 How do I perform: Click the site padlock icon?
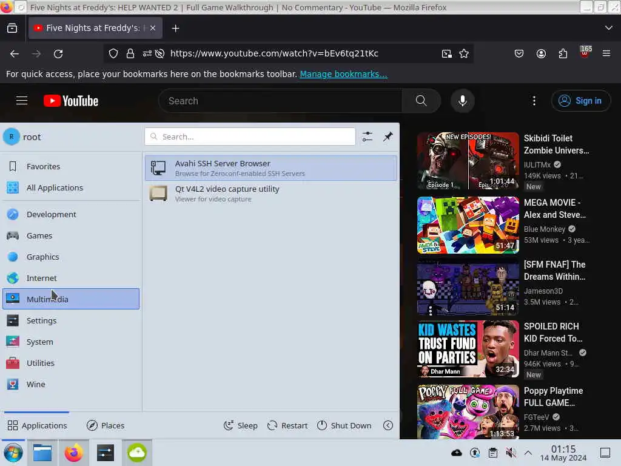(x=130, y=53)
